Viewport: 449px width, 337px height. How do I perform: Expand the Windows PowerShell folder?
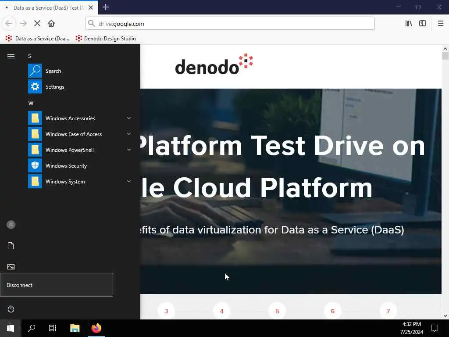(80, 150)
